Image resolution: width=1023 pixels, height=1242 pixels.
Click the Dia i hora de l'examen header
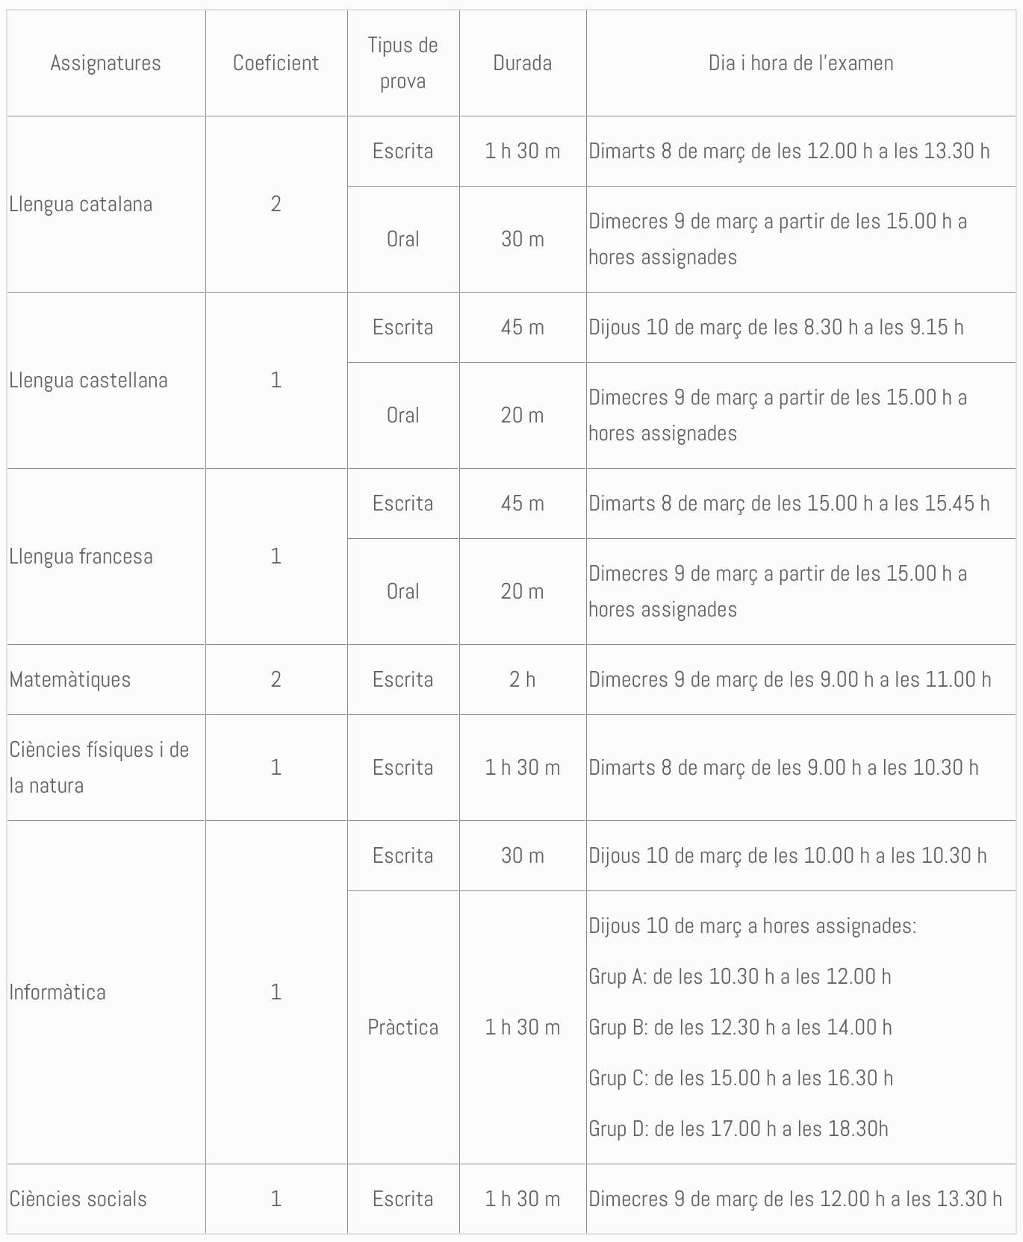point(800,63)
